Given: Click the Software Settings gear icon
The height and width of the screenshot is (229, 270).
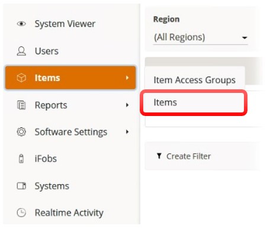Looking at the screenshot, I should pos(21,132).
